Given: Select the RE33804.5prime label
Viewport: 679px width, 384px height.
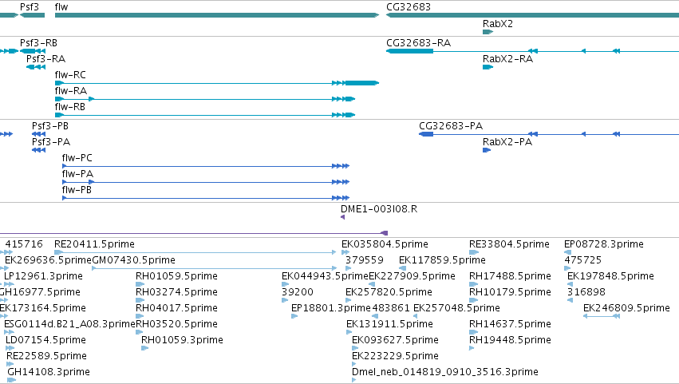Looking at the screenshot, I should click(x=510, y=244).
